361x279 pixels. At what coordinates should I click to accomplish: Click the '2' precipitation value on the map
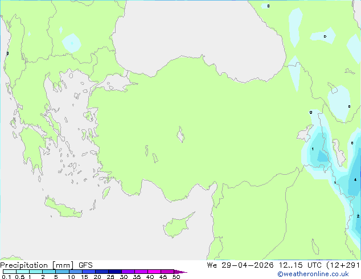pos(358,216)
